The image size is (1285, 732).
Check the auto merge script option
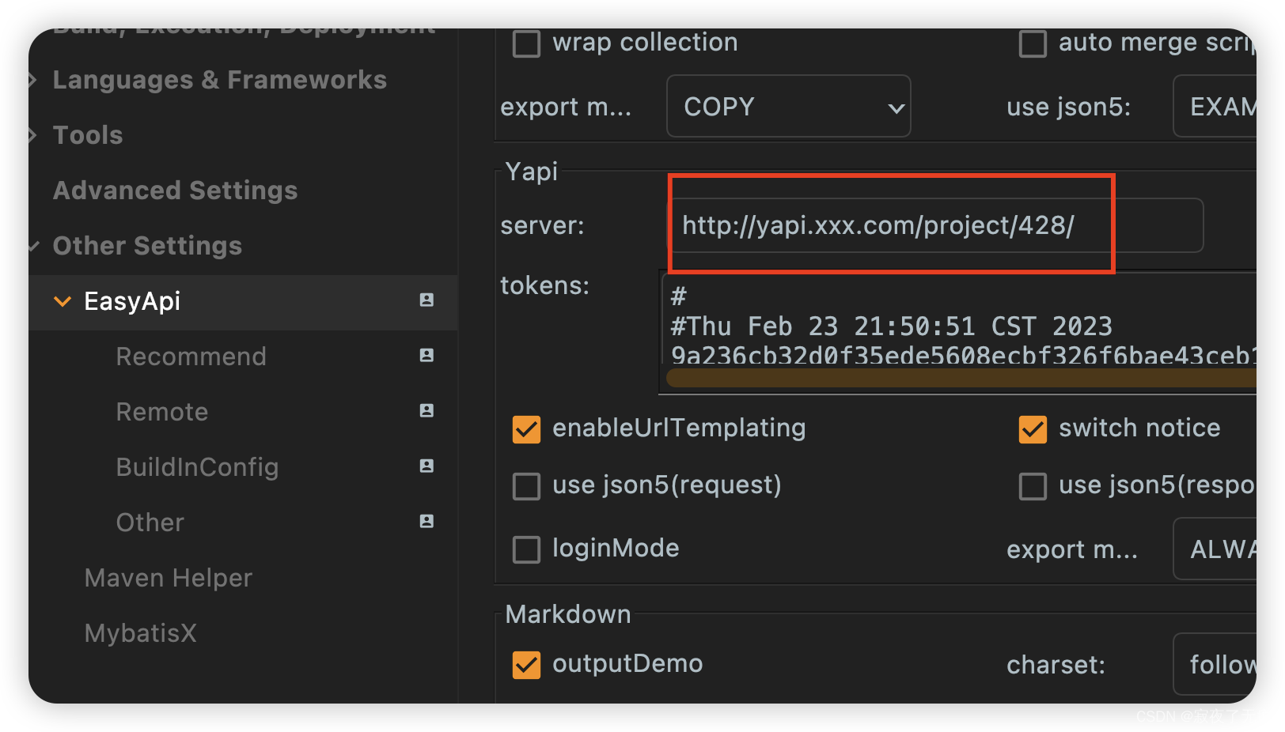(1033, 44)
